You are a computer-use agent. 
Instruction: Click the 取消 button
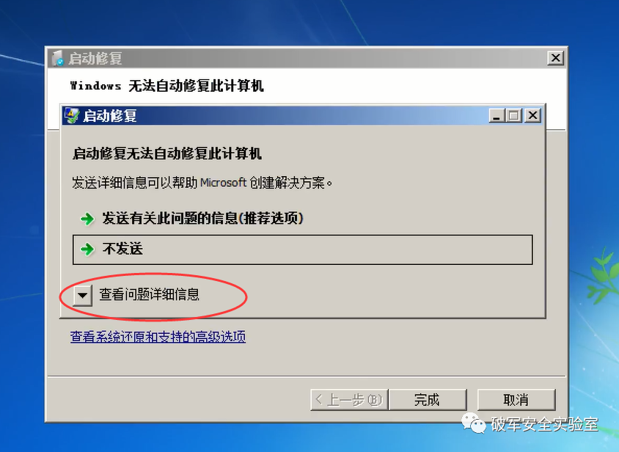[516, 400]
